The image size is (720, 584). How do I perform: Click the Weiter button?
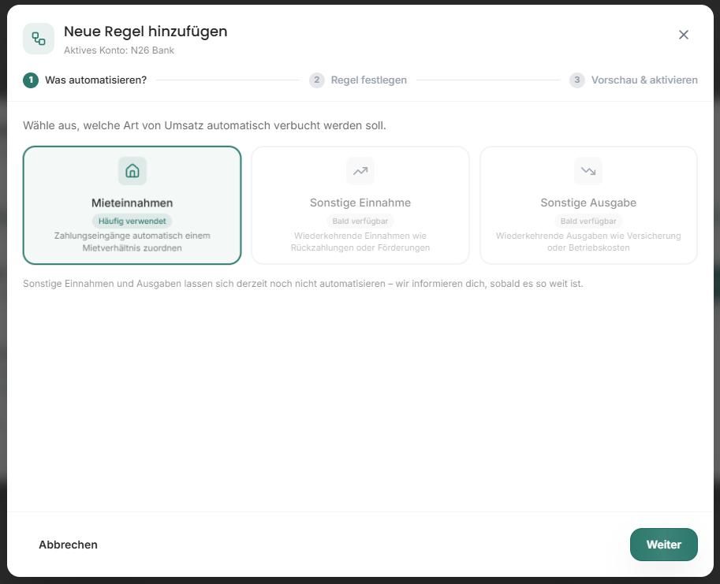pos(663,545)
